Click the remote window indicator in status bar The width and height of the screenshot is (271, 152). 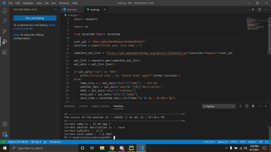pos(3,142)
